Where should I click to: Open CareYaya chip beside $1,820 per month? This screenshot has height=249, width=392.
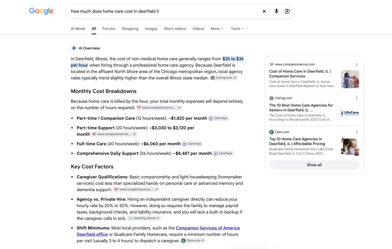pos(218,118)
